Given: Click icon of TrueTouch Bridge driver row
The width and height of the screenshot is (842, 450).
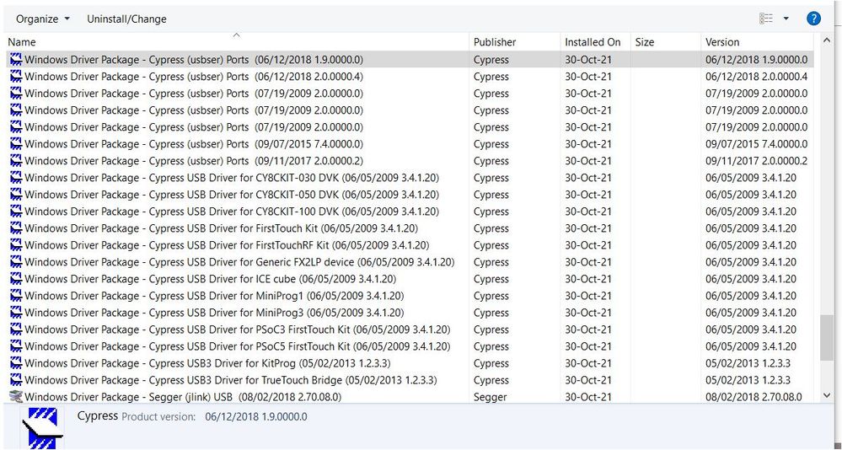Looking at the screenshot, I should [16, 380].
